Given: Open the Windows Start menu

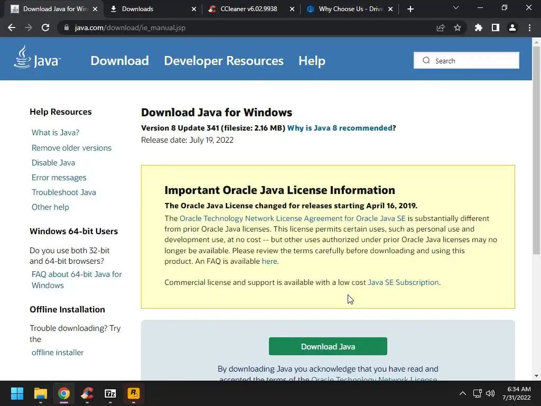Looking at the screenshot, I should pyautogui.click(x=17, y=393).
